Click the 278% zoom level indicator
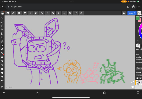The height and width of the screenshot is (99, 142). [x=9, y=87]
